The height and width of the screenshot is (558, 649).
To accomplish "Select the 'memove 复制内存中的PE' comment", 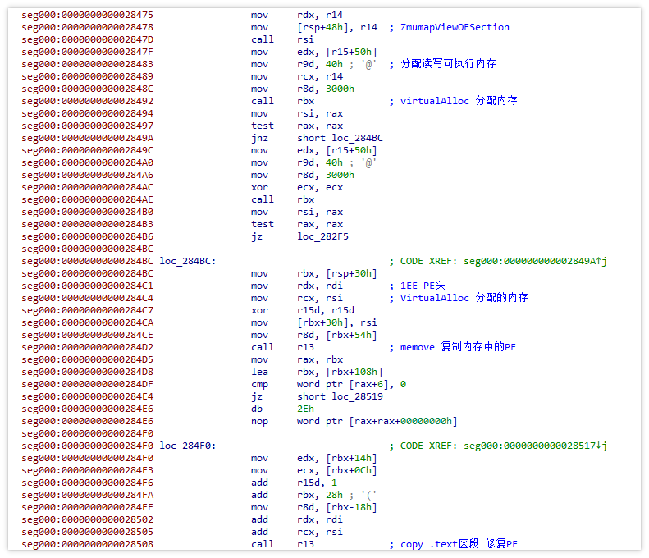I will click(458, 347).
